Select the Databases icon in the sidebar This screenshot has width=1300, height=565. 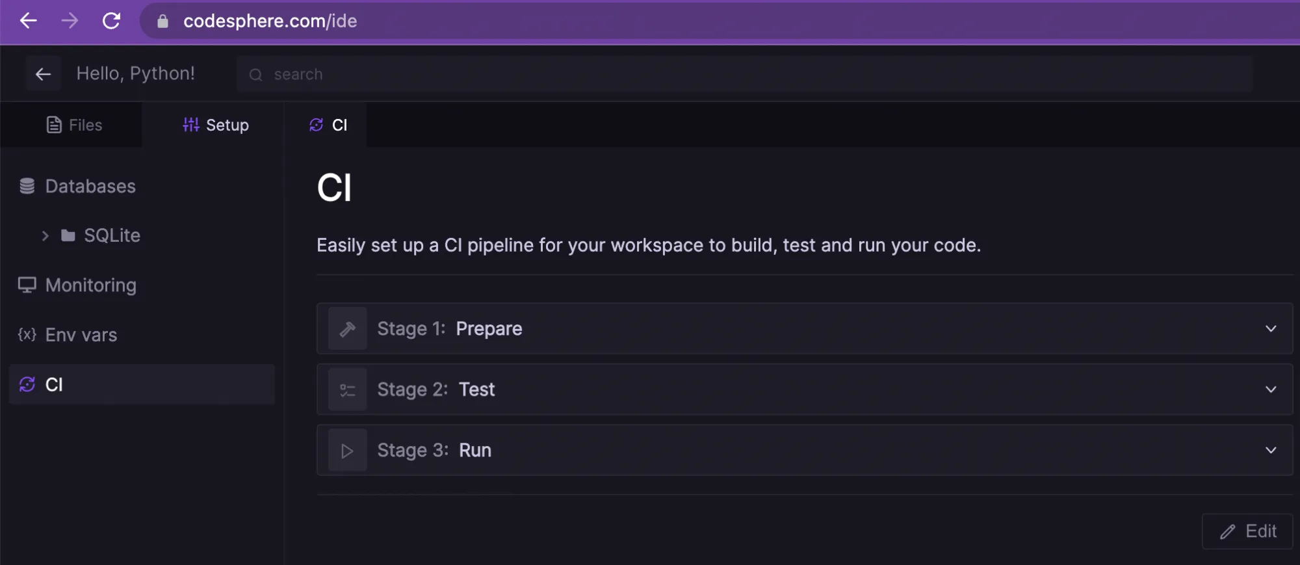(26, 186)
